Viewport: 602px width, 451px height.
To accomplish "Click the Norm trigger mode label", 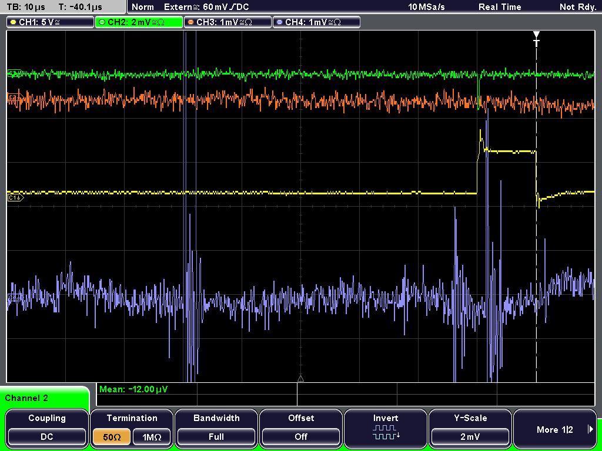I will pos(142,7).
